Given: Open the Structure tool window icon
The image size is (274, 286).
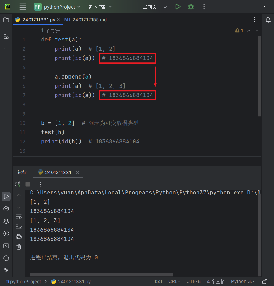Looking at the screenshot, I should pos(6,36).
